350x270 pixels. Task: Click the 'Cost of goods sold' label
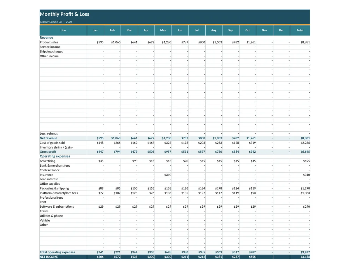pyautogui.click(x=52, y=143)
